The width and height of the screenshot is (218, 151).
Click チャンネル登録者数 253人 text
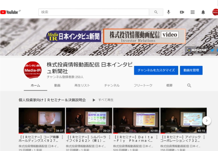65,77
